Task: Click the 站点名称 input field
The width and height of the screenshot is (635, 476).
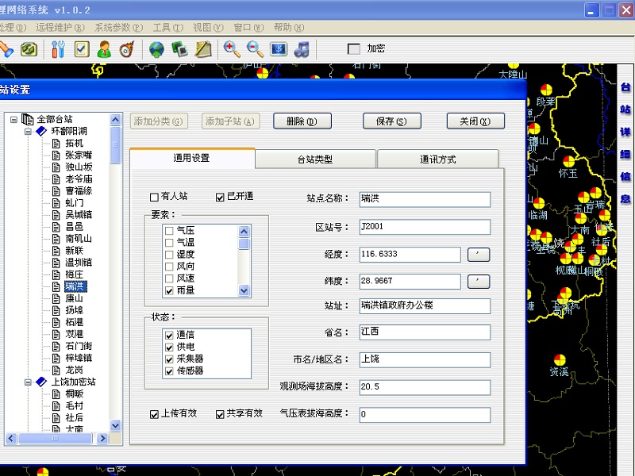Action: [423, 199]
